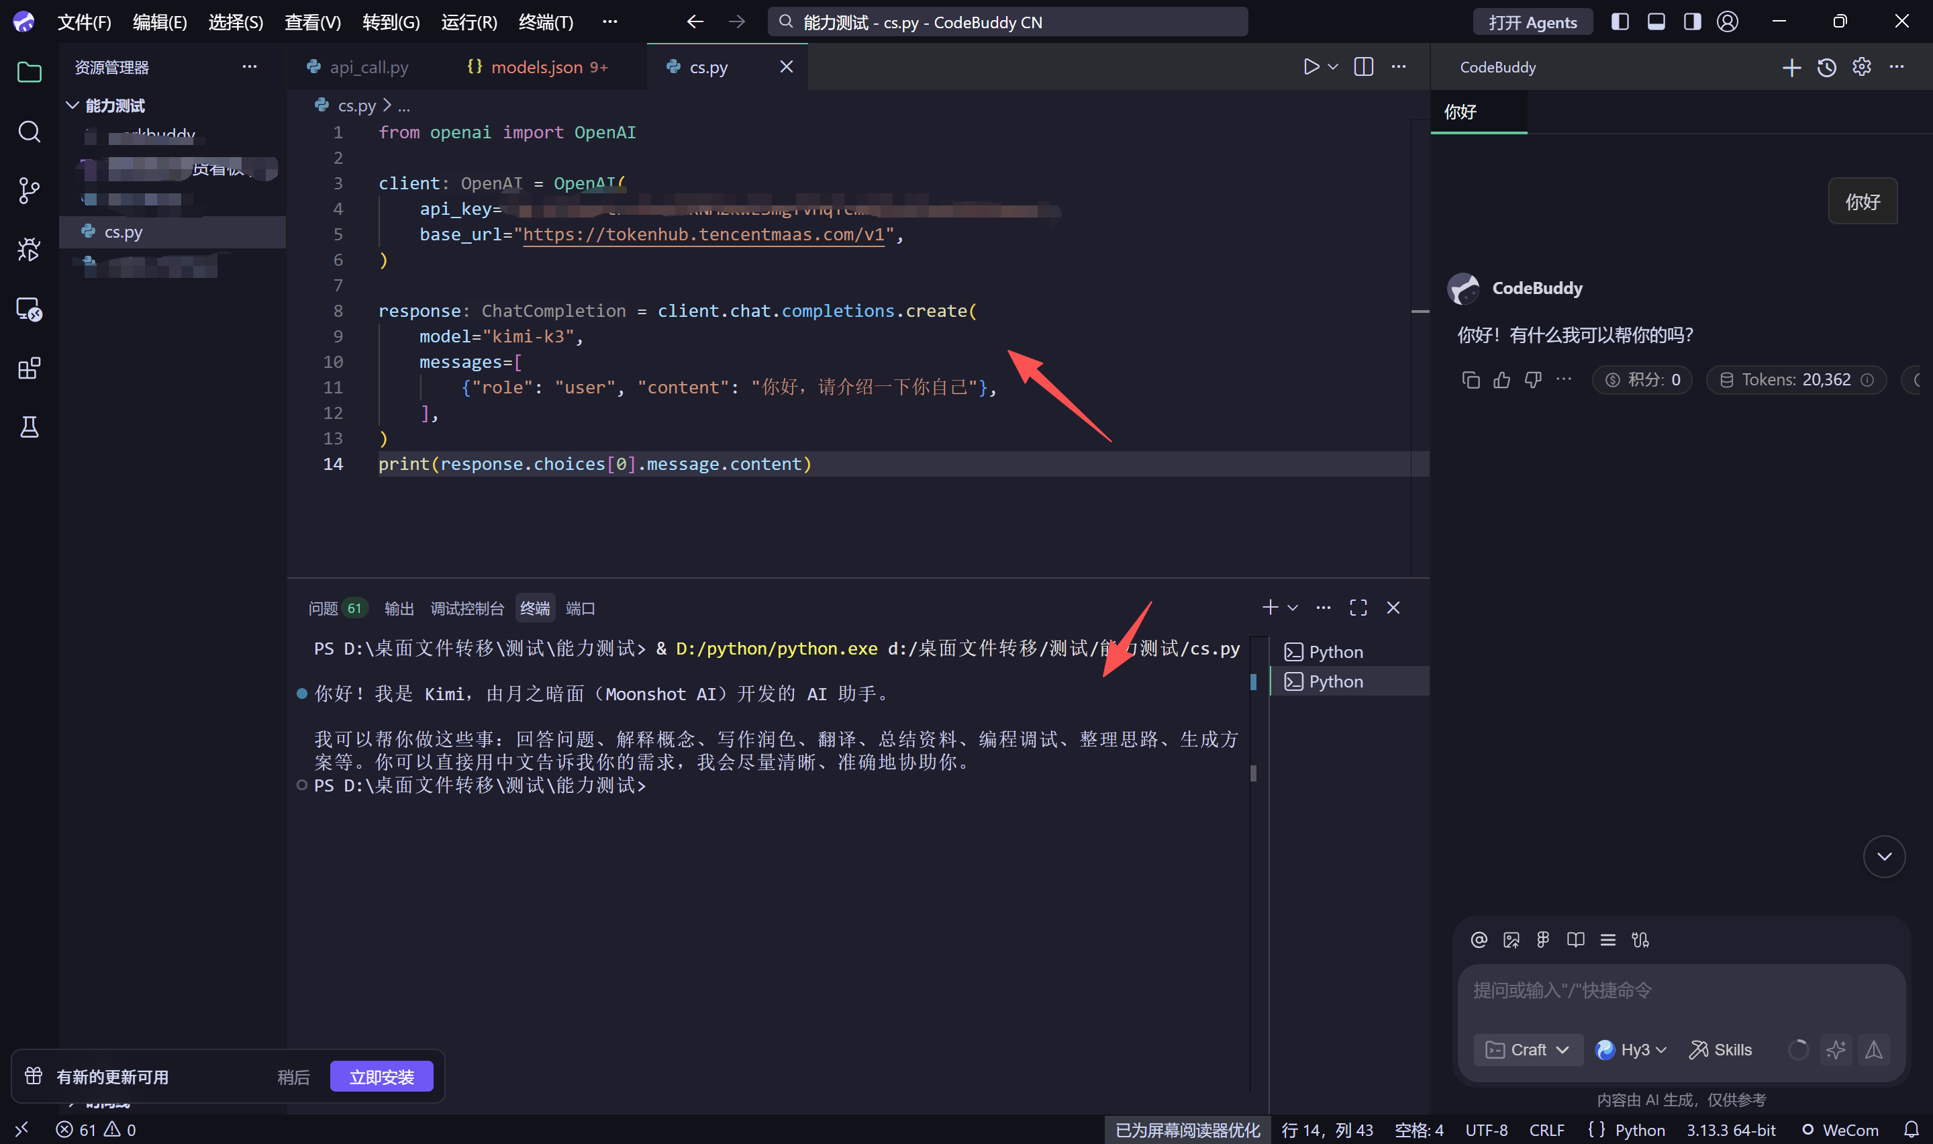Click 稍后 to postpone update
Image resolution: width=1933 pixels, height=1144 pixels.
pos(293,1077)
